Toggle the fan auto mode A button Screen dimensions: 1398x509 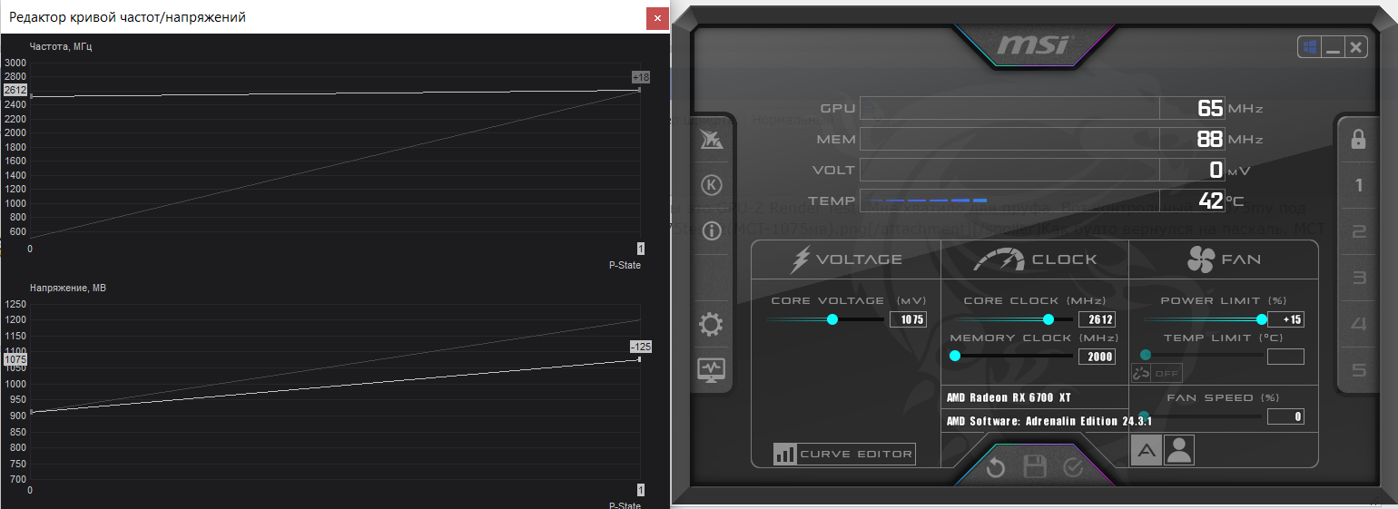pyautogui.click(x=1146, y=450)
